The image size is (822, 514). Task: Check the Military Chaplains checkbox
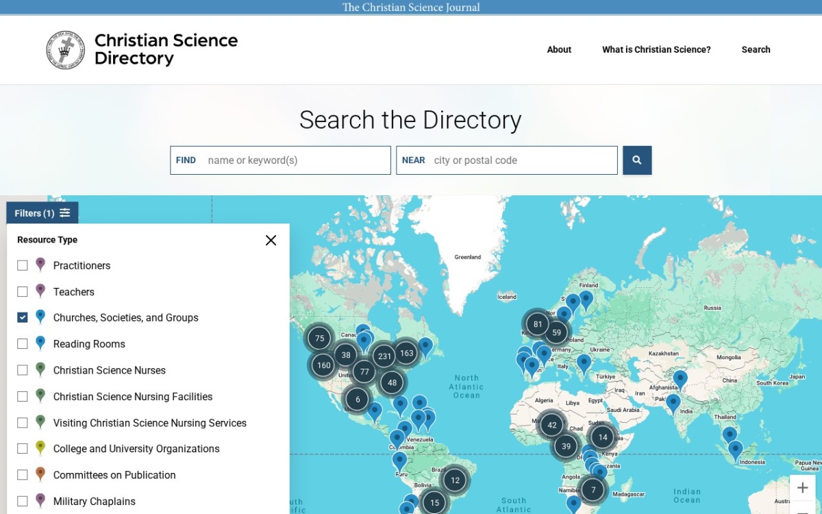[23, 501]
